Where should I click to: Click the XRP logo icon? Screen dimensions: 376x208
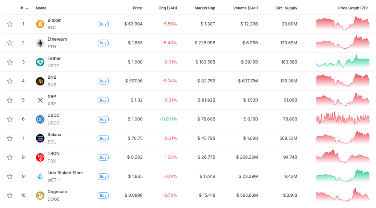coord(40,100)
